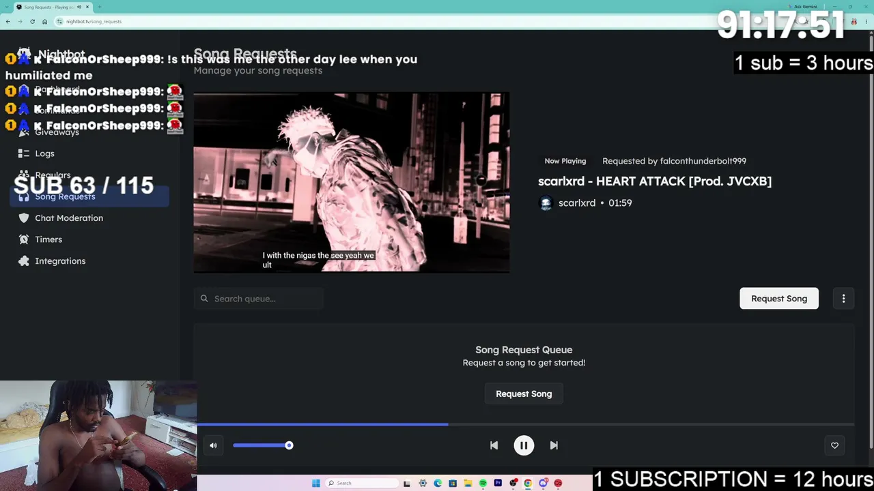Open Settings from the taskbar

[x=423, y=483]
